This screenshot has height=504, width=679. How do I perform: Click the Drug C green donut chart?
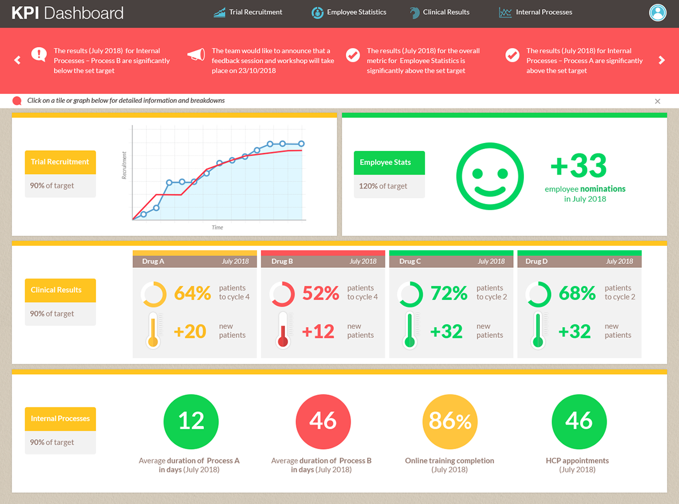click(410, 294)
